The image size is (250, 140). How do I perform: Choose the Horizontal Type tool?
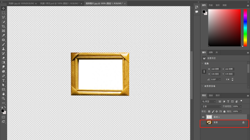[x=3, y=81]
